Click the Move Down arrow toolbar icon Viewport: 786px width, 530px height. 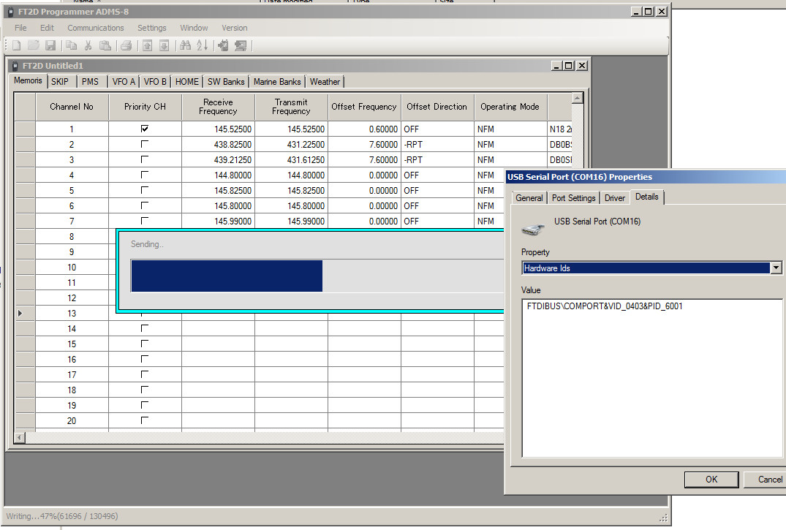click(164, 45)
